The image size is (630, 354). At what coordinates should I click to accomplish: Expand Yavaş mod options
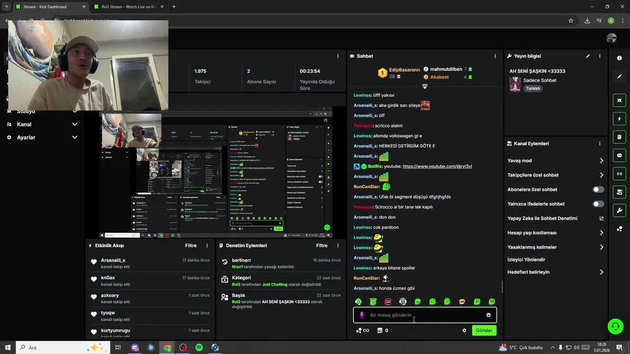coord(601,161)
